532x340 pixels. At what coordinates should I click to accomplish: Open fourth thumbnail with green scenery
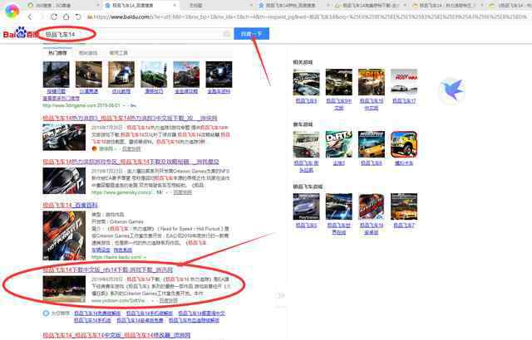pos(154,75)
